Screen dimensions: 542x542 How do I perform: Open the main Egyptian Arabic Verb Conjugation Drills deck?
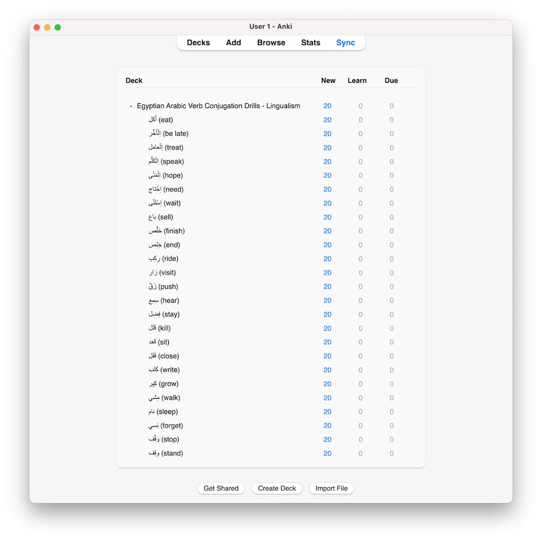click(x=218, y=106)
